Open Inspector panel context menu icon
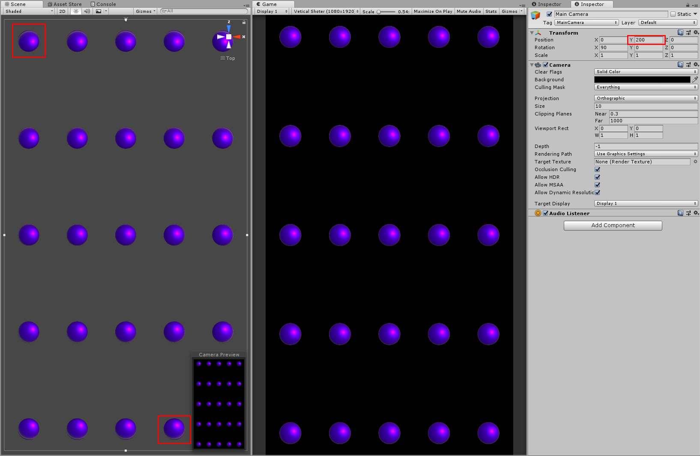 point(695,5)
